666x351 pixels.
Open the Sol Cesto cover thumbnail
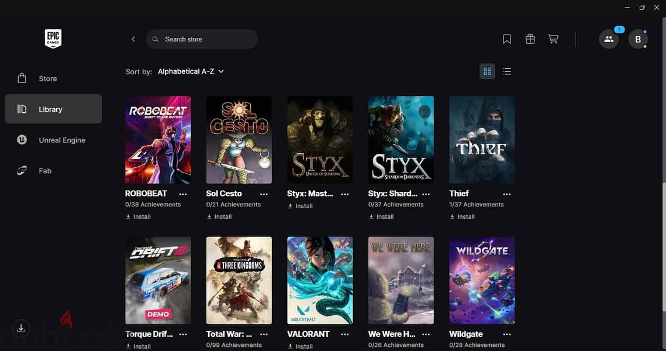click(x=239, y=140)
